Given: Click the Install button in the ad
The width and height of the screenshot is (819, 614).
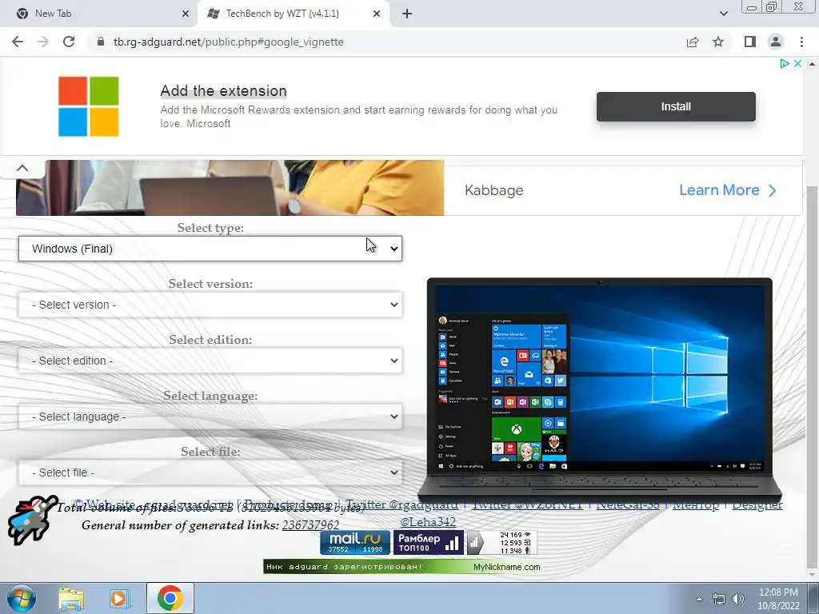Looking at the screenshot, I should tap(676, 106).
